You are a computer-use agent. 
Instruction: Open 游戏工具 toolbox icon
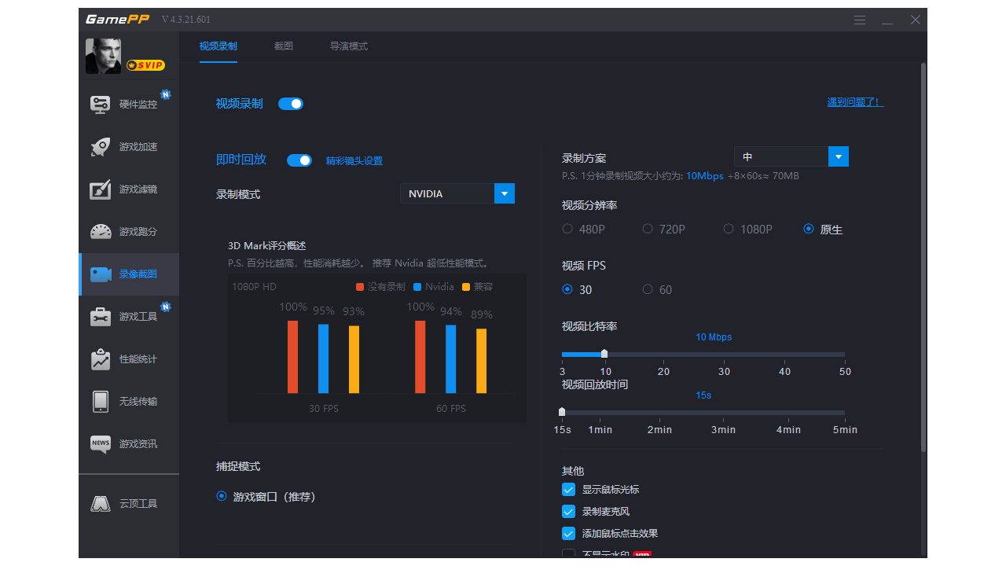click(101, 317)
